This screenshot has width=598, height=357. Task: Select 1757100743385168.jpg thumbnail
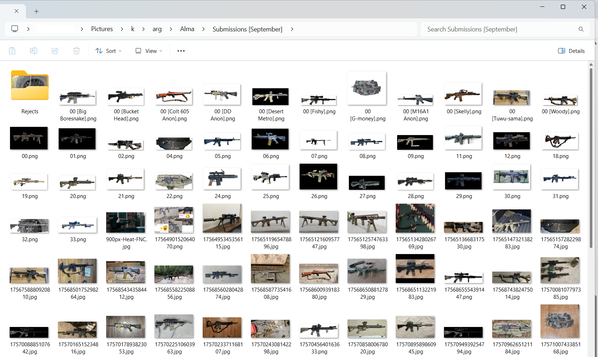[560, 321]
